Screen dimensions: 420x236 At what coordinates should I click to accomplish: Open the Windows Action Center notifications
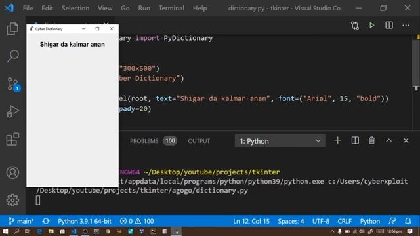[409, 231]
